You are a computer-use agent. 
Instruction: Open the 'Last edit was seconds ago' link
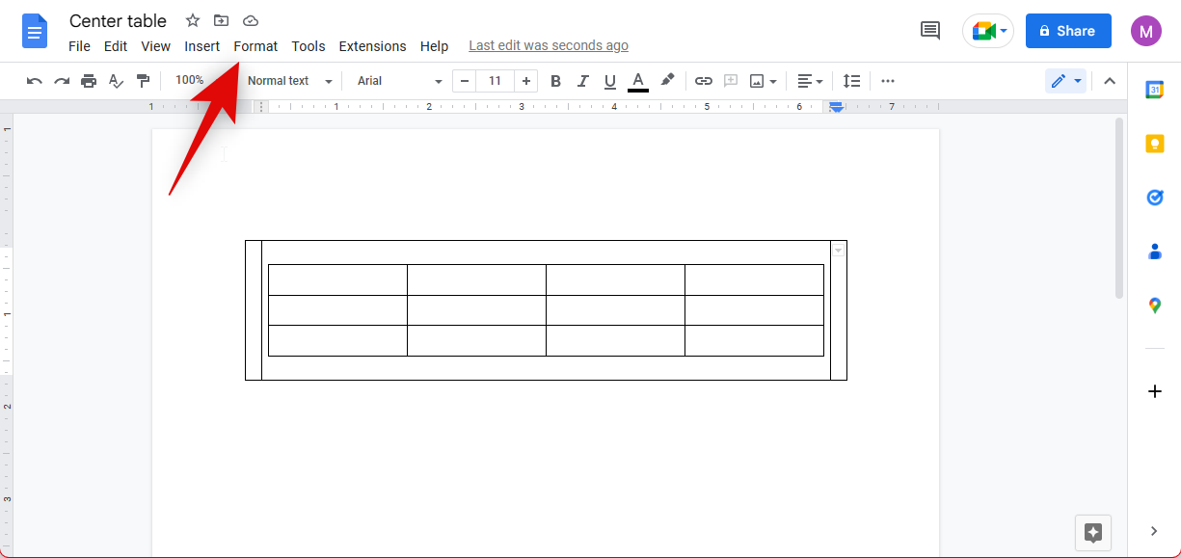pyautogui.click(x=549, y=45)
